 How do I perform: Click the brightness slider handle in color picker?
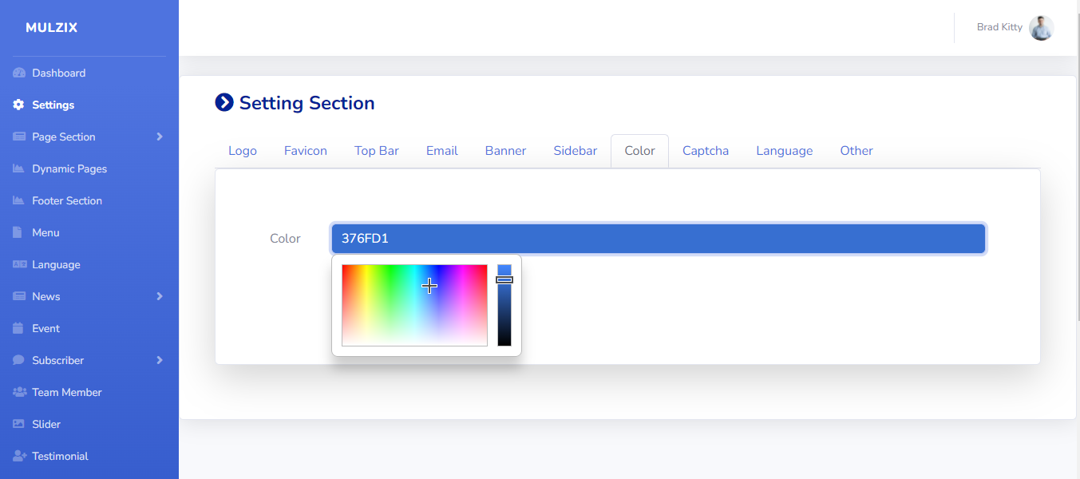point(504,280)
